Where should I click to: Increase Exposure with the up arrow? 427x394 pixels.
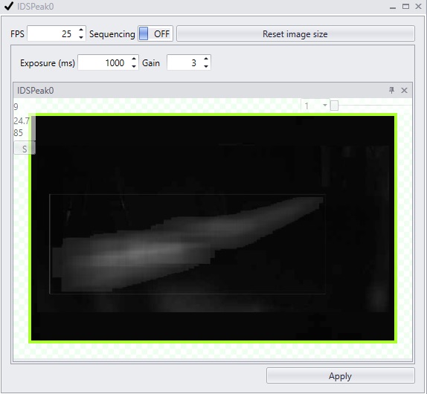coord(134,59)
